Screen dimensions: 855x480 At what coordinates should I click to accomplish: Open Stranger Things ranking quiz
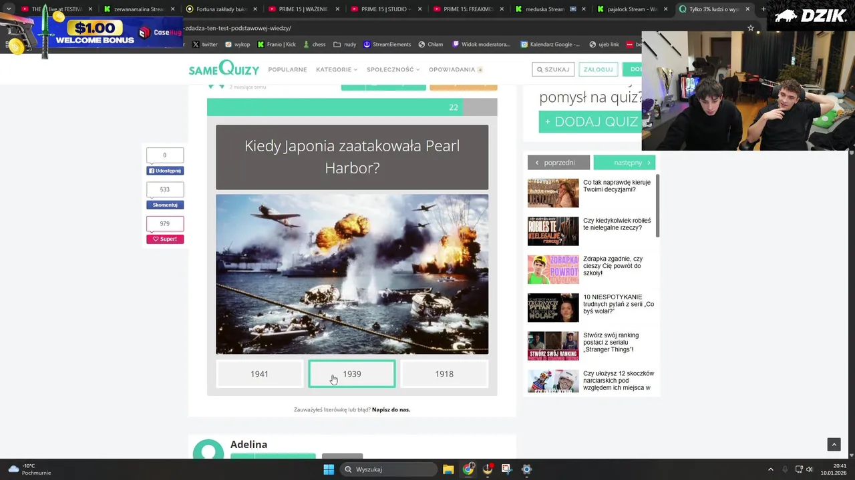(611, 342)
